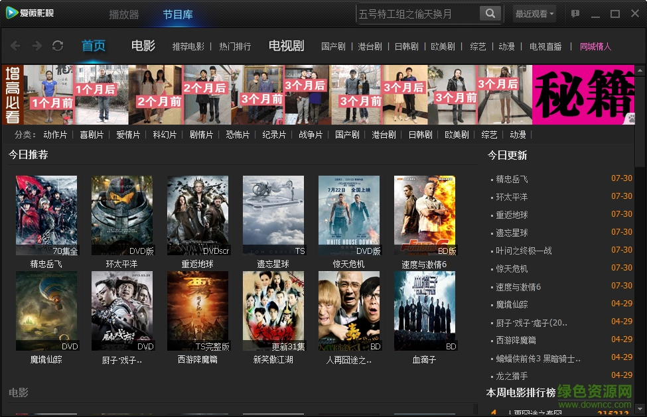This screenshot has width=647, height=417.
Task: Open the 魔境仙踪 poster thumbnail
Action: [46, 311]
